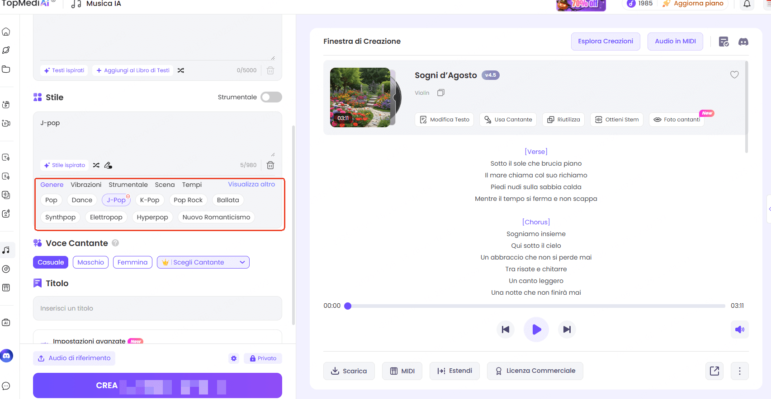This screenshot has width=771, height=399.
Task: Click the credits 1985 counter icon
Action: (631, 4)
